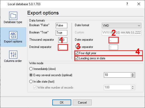The height and width of the screenshot is (108, 145).
Task: Open the Database type page icon
Action: point(13,16)
